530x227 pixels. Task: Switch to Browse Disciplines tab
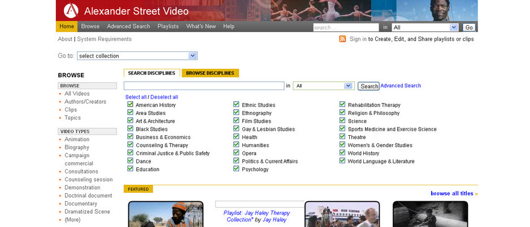(x=210, y=73)
